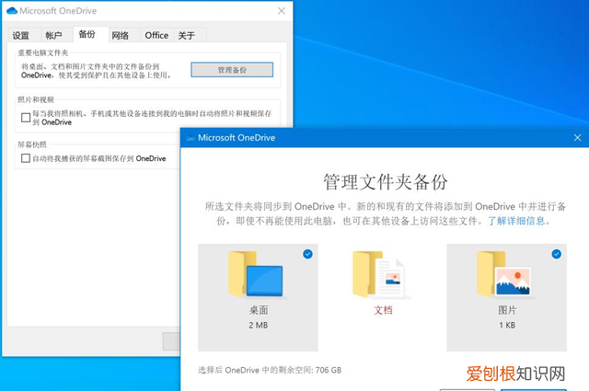Click the OneDrive cloud icon in settings title bar
The height and width of the screenshot is (391, 589).
click(12, 11)
